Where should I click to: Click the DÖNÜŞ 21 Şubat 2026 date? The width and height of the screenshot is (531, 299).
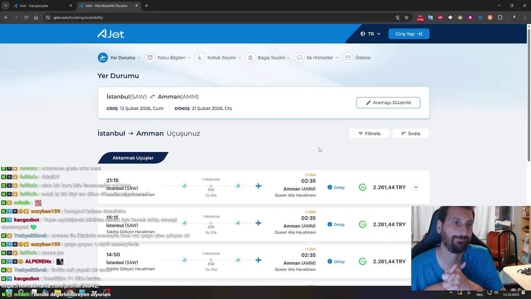[203, 108]
